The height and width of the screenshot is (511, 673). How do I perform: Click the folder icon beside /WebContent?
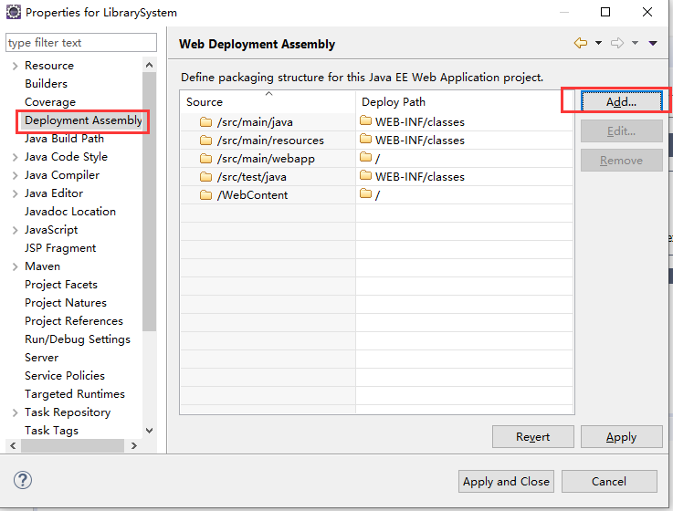pyautogui.click(x=205, y=195)
